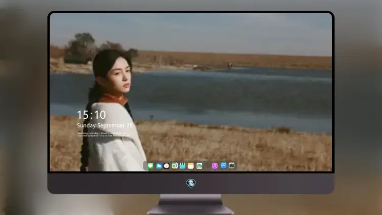Click the mascot logo on monitor chin
382x215 pixels.
[x=191, y=183]
